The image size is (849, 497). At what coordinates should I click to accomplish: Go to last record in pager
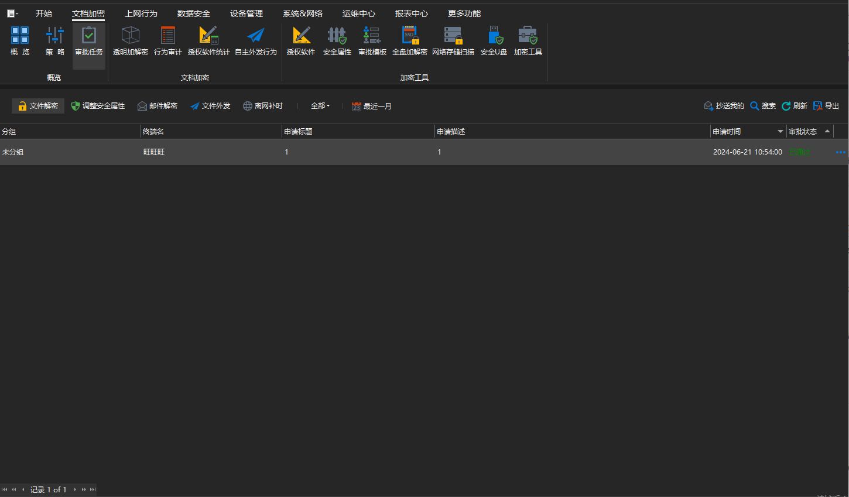point(93,489)
